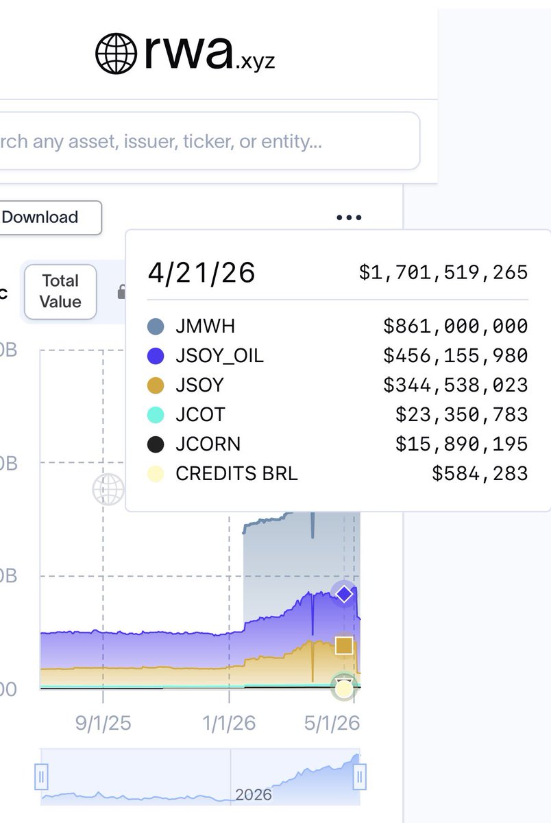Viewport: 551px width, 823px height.
Task: Click the $456,155,980 value
Action: [x=456, y=356]
